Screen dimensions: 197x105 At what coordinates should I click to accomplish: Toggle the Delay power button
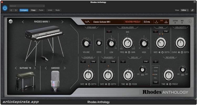click(x=123, y=61)
